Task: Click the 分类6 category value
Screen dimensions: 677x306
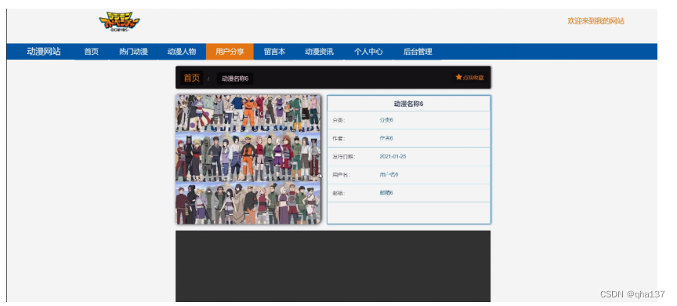Action: (386, 120)
